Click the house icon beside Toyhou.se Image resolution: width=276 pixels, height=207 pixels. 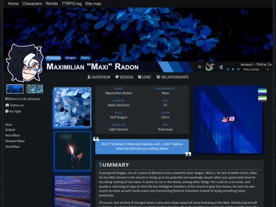click(x=7, y=105)
